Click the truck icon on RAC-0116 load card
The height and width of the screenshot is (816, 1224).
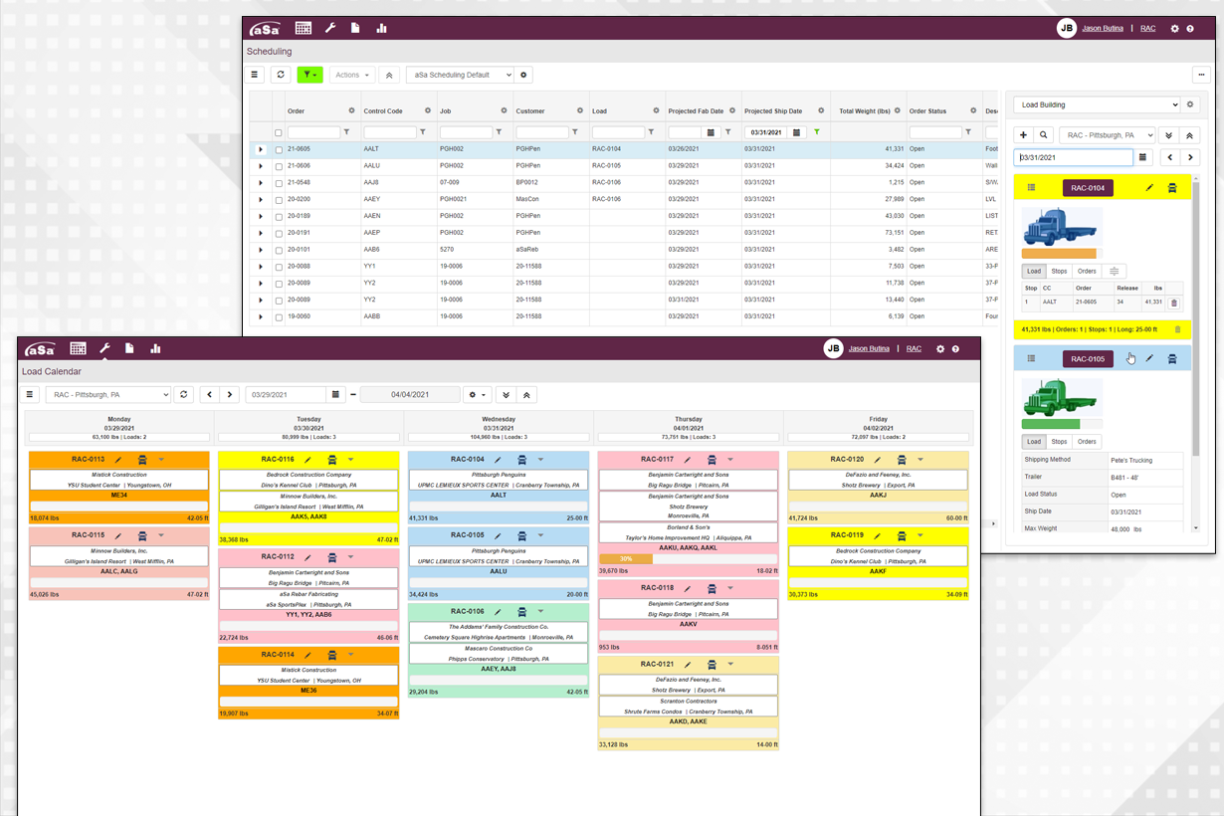(x=332, y=460)
